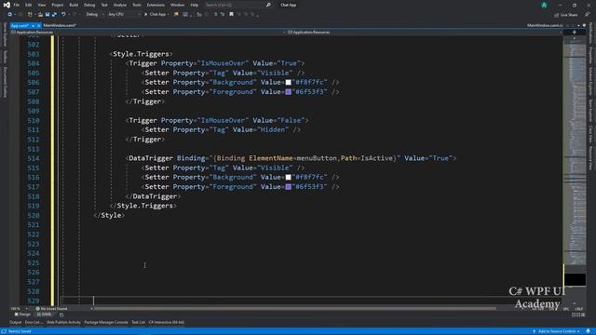Click the Live Share button
Image resolution: width=596 pixels, height=335 pixels.
click(565, 15)
